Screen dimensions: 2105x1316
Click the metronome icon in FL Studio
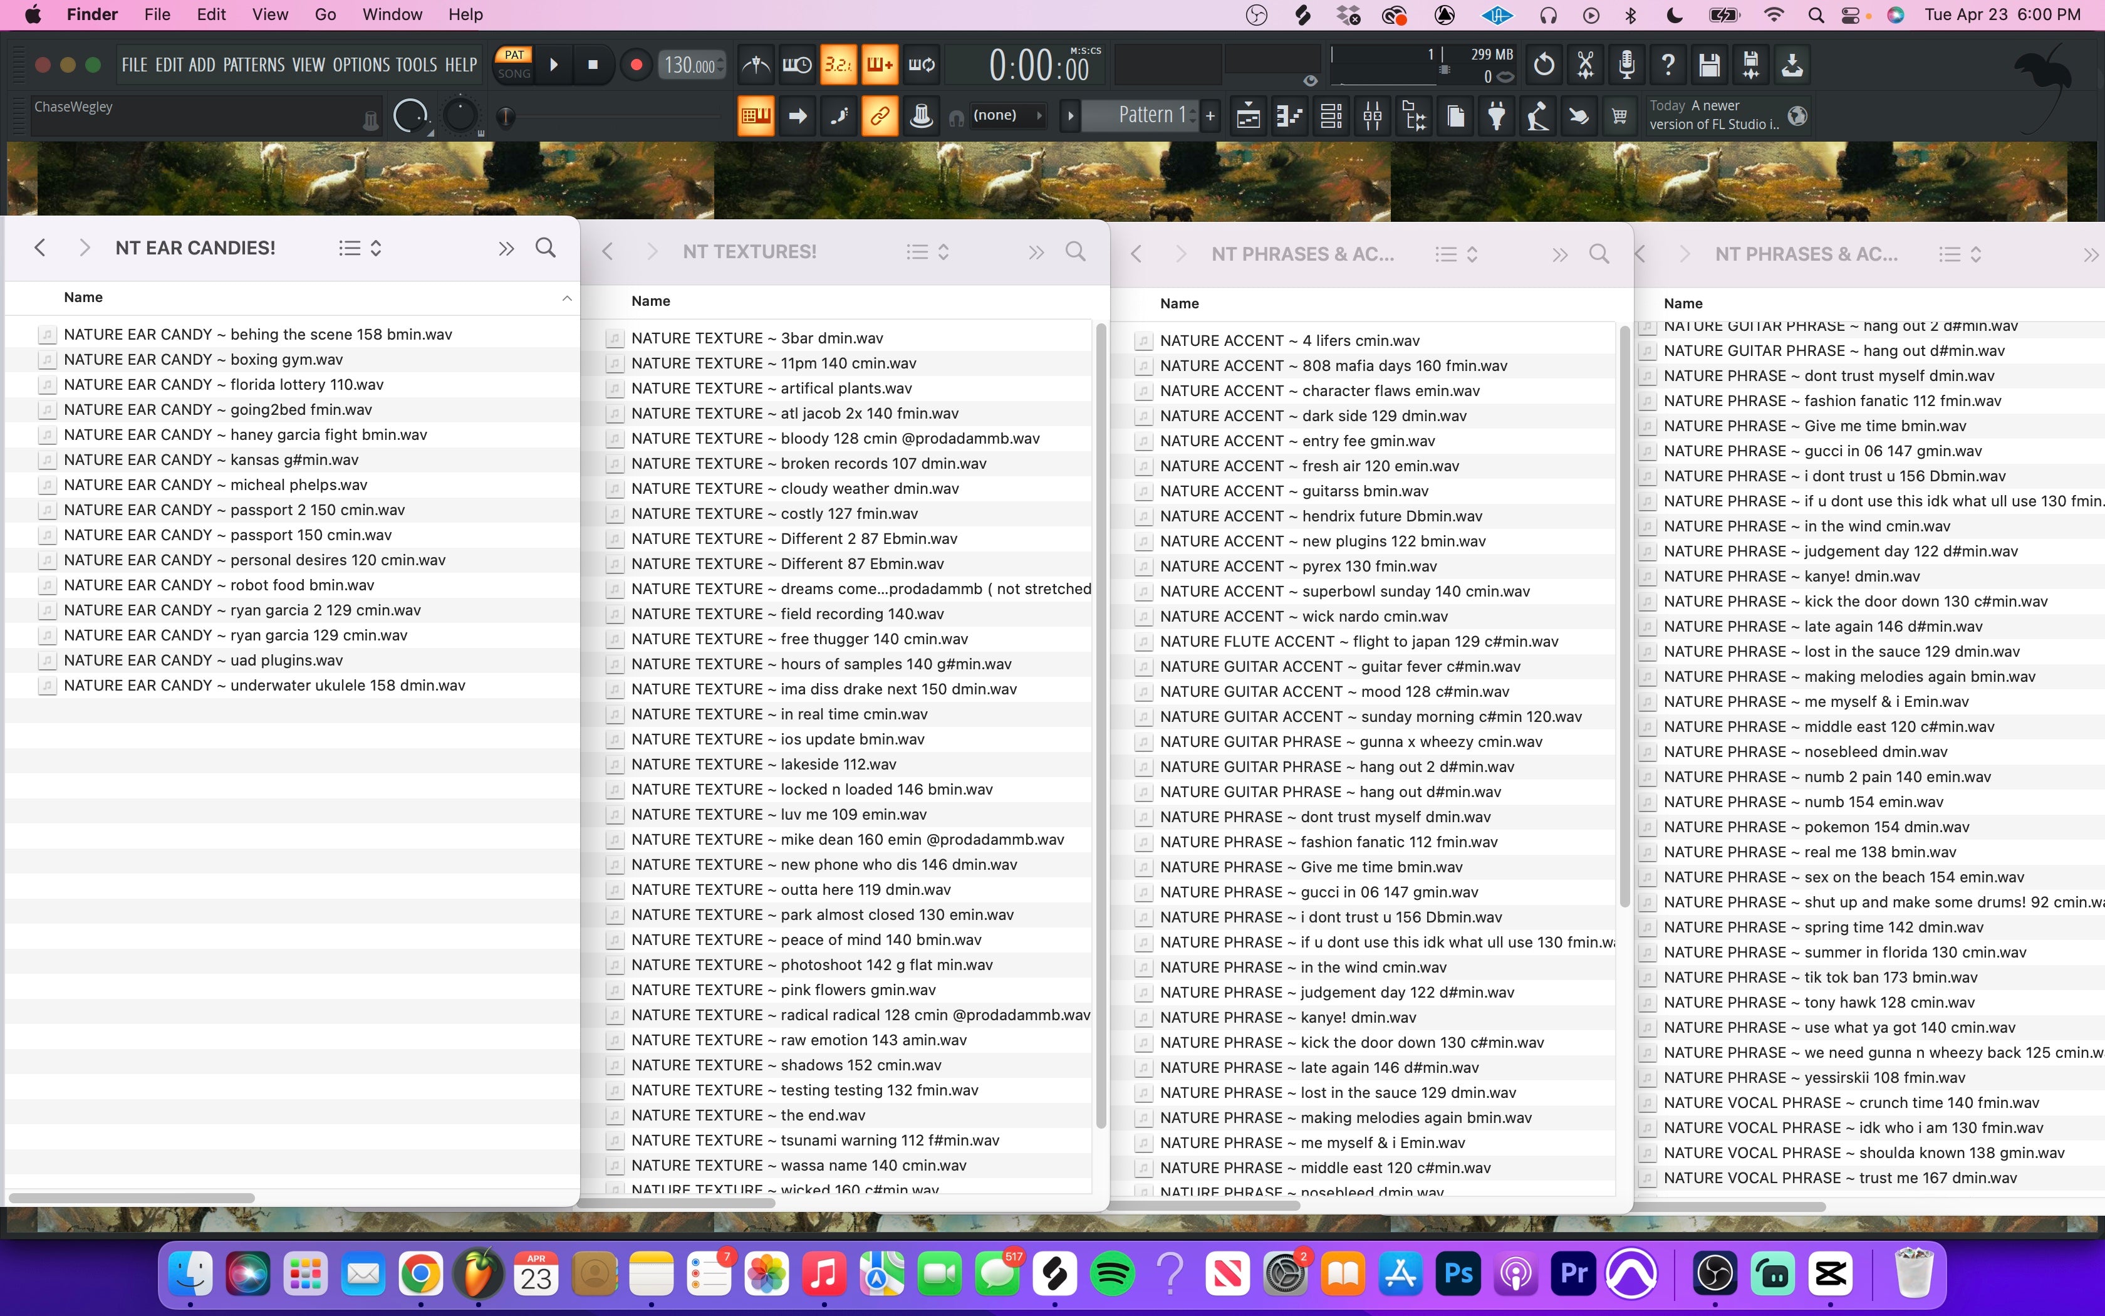click(755, 65)
